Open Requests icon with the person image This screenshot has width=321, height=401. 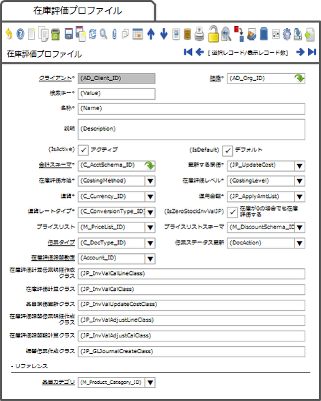point(252,34)
